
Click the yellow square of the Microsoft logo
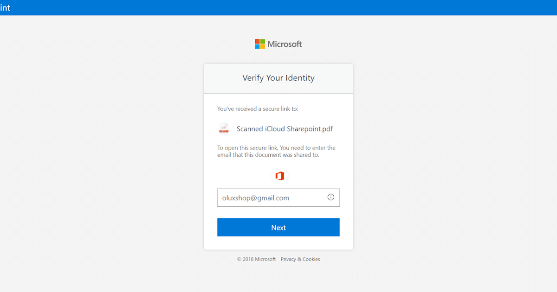click(262, 46)
